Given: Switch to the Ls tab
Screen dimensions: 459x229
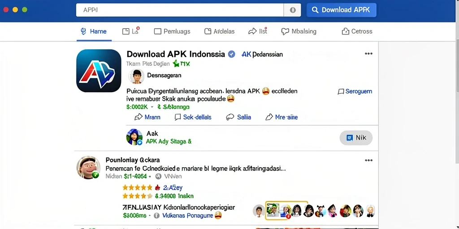Looking at the screenshot, I should (x=130, y=31).
